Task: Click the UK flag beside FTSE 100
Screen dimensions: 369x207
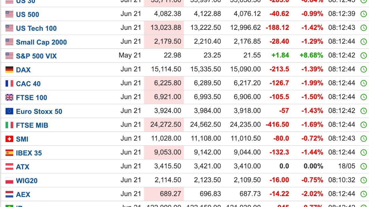Action: 9,97
